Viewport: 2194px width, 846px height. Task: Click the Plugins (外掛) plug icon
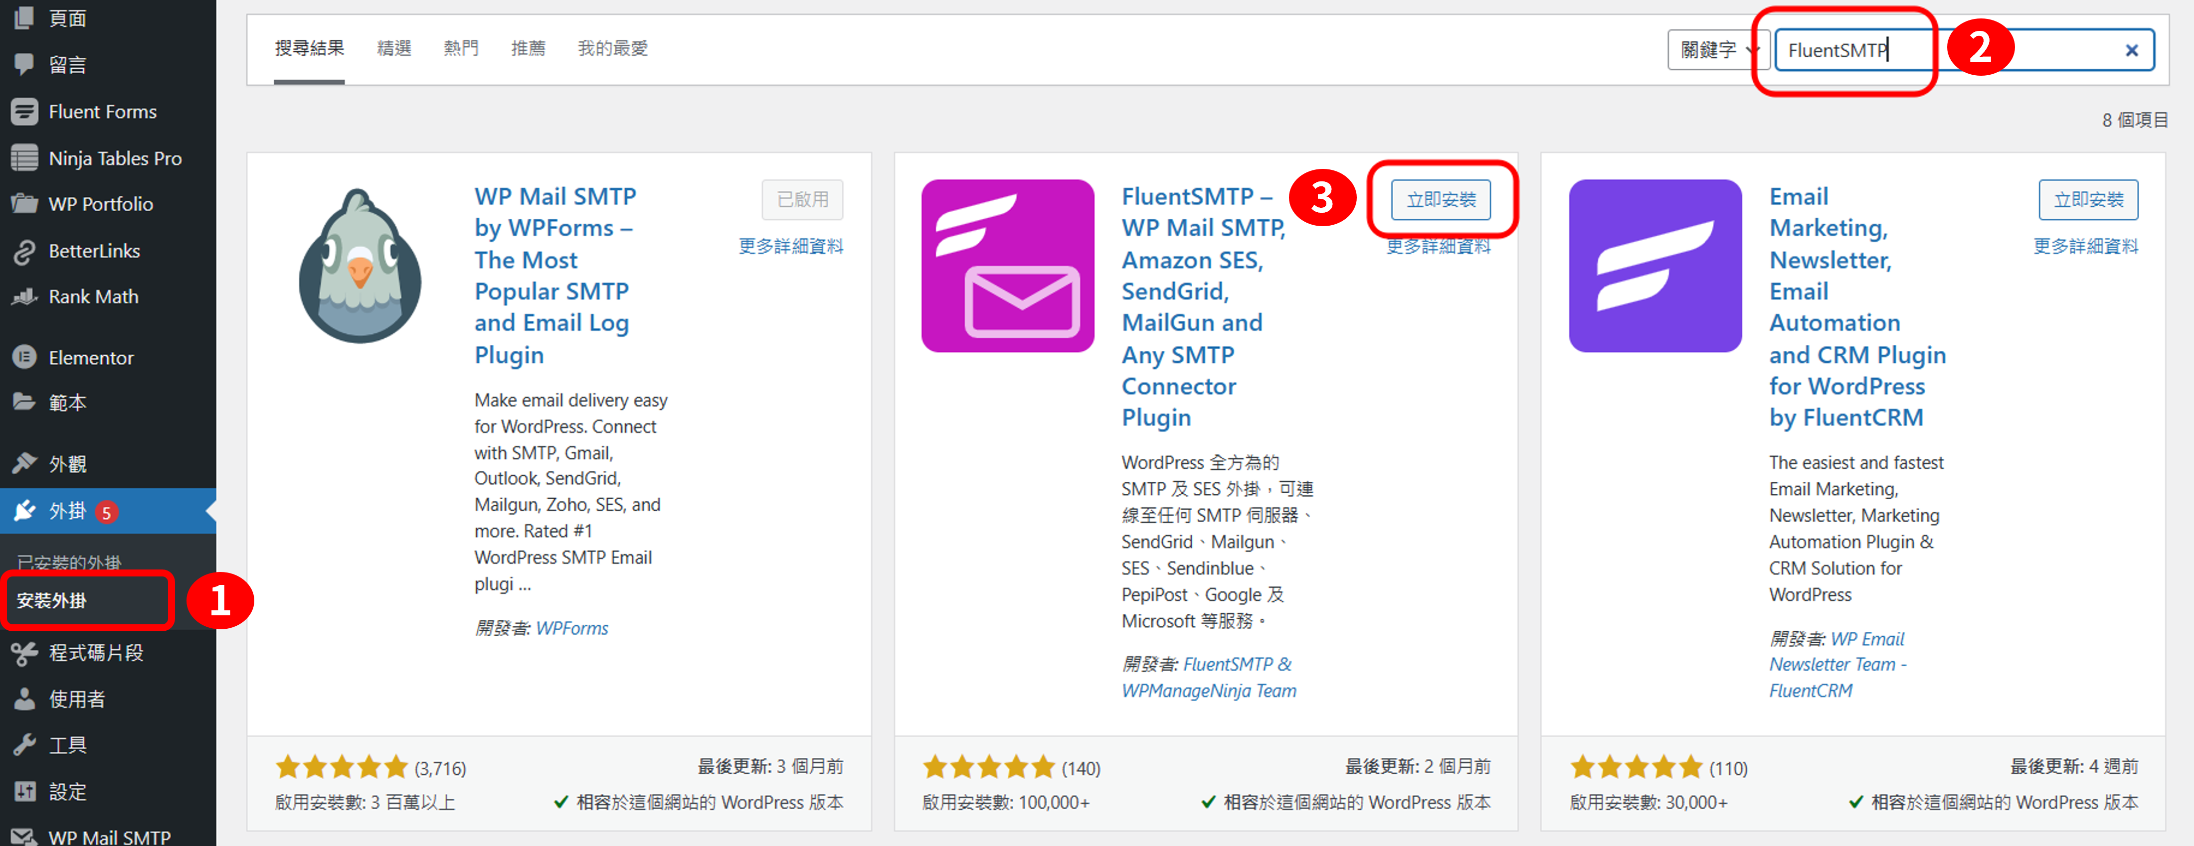[x=24, y=511]
